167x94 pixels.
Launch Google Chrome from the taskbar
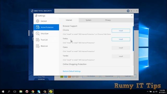click(33, 92)
